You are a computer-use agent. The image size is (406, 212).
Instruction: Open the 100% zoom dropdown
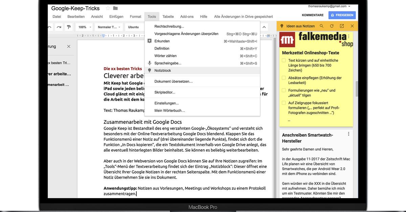tap(85, 27)
